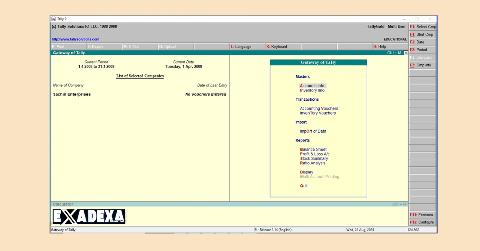Open the Print option from the toolbar
Image resolution: width=480 pixels, height=251 pixels.
pos(60,46)
